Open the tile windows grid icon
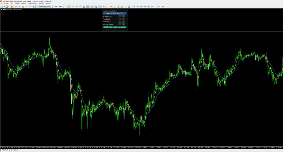The width and height of the screenshot is (283, 152). pos(84,6)
